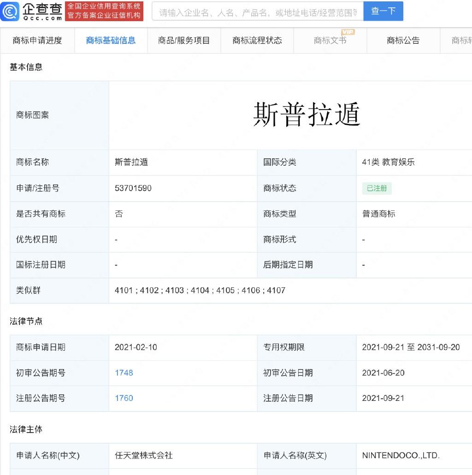Click application number 53701590

(x=133, y=188)
